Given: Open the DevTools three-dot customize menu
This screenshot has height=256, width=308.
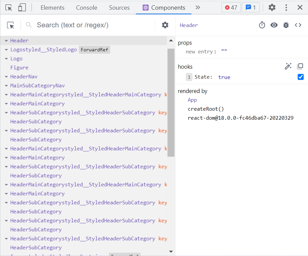Looking at the screenshot, I should pyautogui.click(x=286, y=8).
